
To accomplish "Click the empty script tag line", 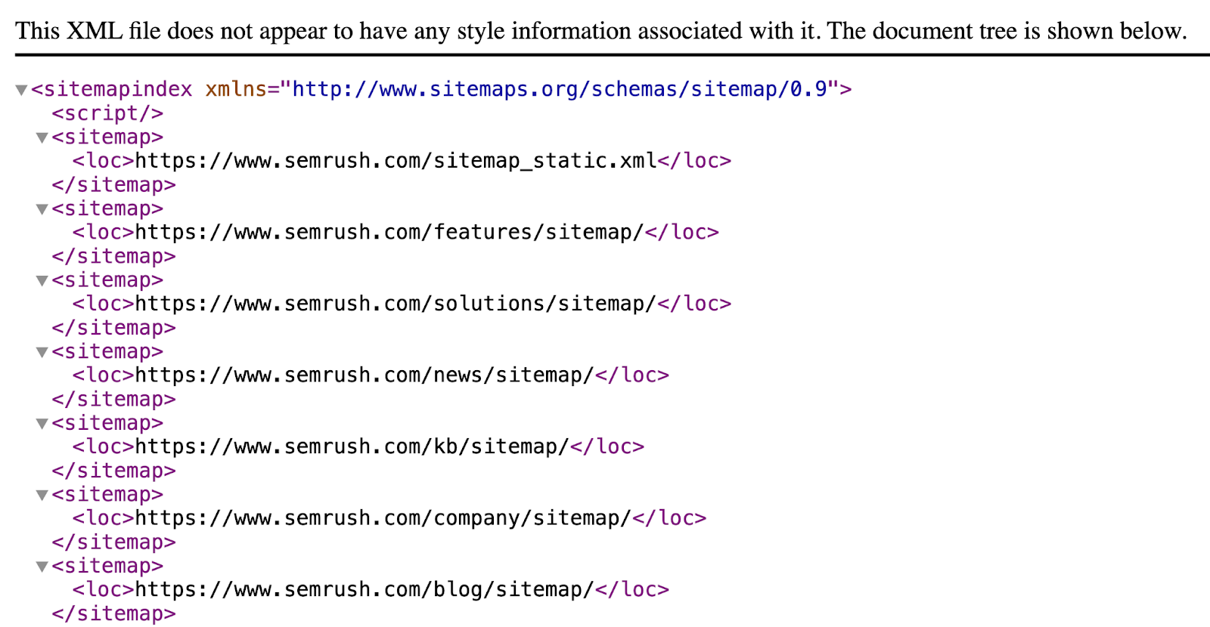I will point(107,113).
